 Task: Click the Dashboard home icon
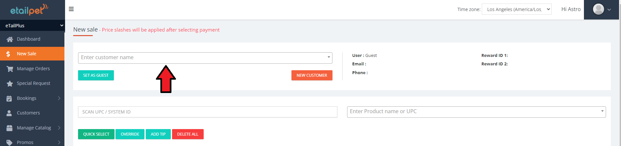[10, 39]
